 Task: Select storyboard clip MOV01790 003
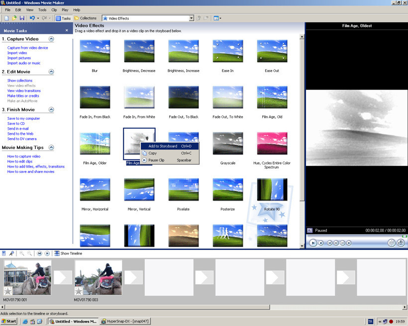pyautogui.click(x=99, y=278)
